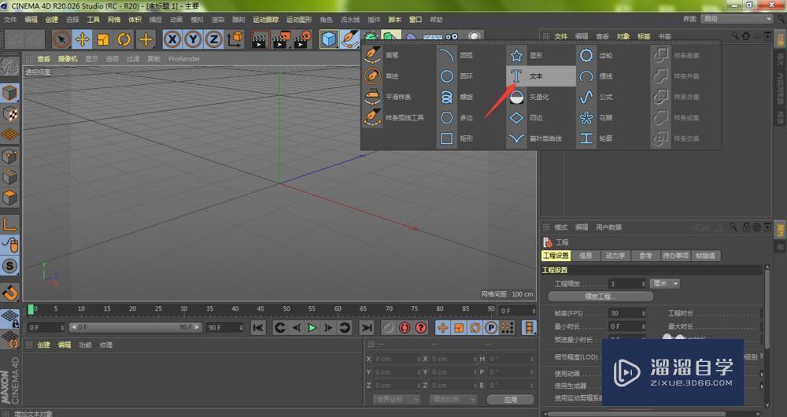
Task: Open the 运动图形 menu
Action: (x=299, y=20)
